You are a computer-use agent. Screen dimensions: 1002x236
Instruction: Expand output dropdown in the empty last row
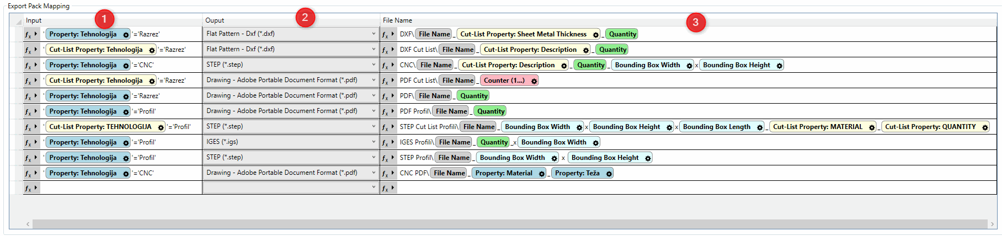point(374,187)
